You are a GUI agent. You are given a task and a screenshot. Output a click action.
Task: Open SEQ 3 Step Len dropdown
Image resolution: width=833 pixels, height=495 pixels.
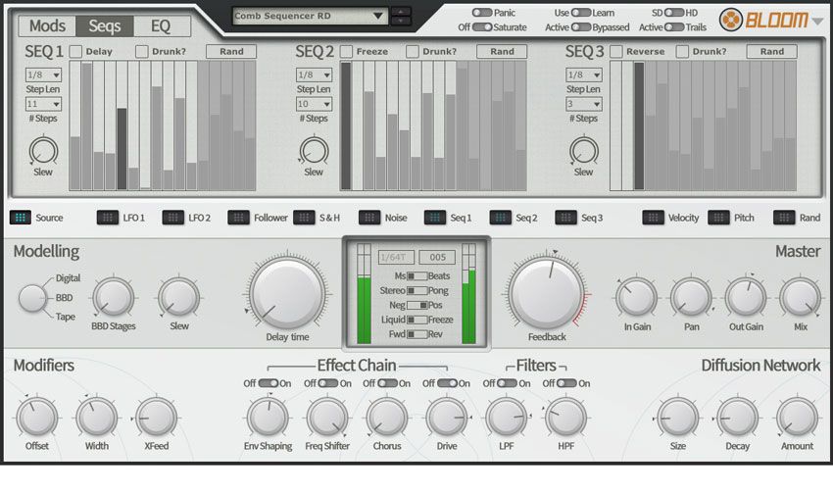click(584, 74)
